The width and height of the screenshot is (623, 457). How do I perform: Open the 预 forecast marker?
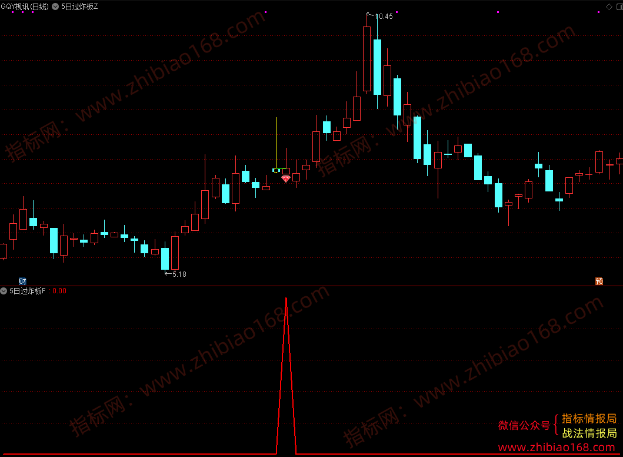pos(599,281)
